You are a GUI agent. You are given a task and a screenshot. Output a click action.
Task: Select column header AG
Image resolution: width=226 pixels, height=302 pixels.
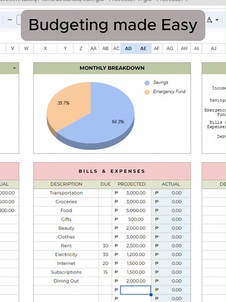coord(170,48)
